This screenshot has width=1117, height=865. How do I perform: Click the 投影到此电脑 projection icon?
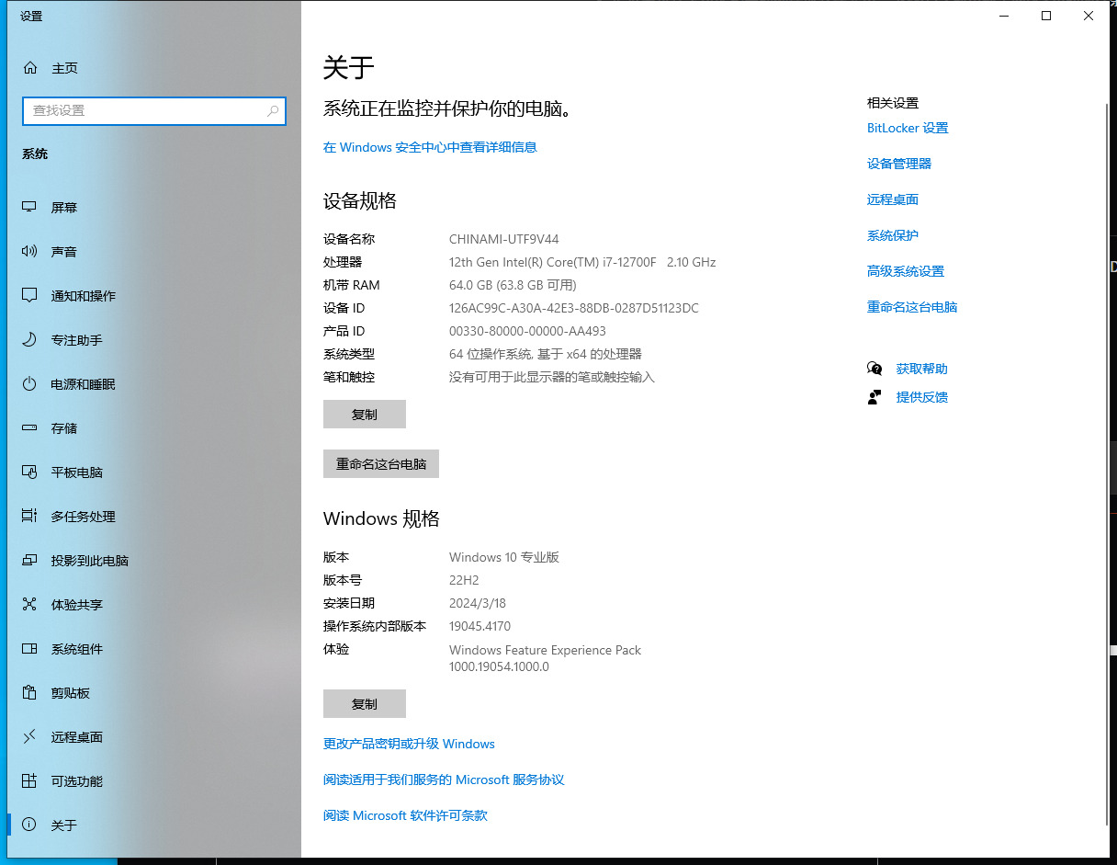tap(29, 561)
